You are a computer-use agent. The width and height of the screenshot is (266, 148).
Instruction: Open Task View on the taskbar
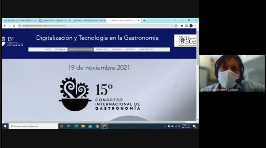(x=69, y=126)
